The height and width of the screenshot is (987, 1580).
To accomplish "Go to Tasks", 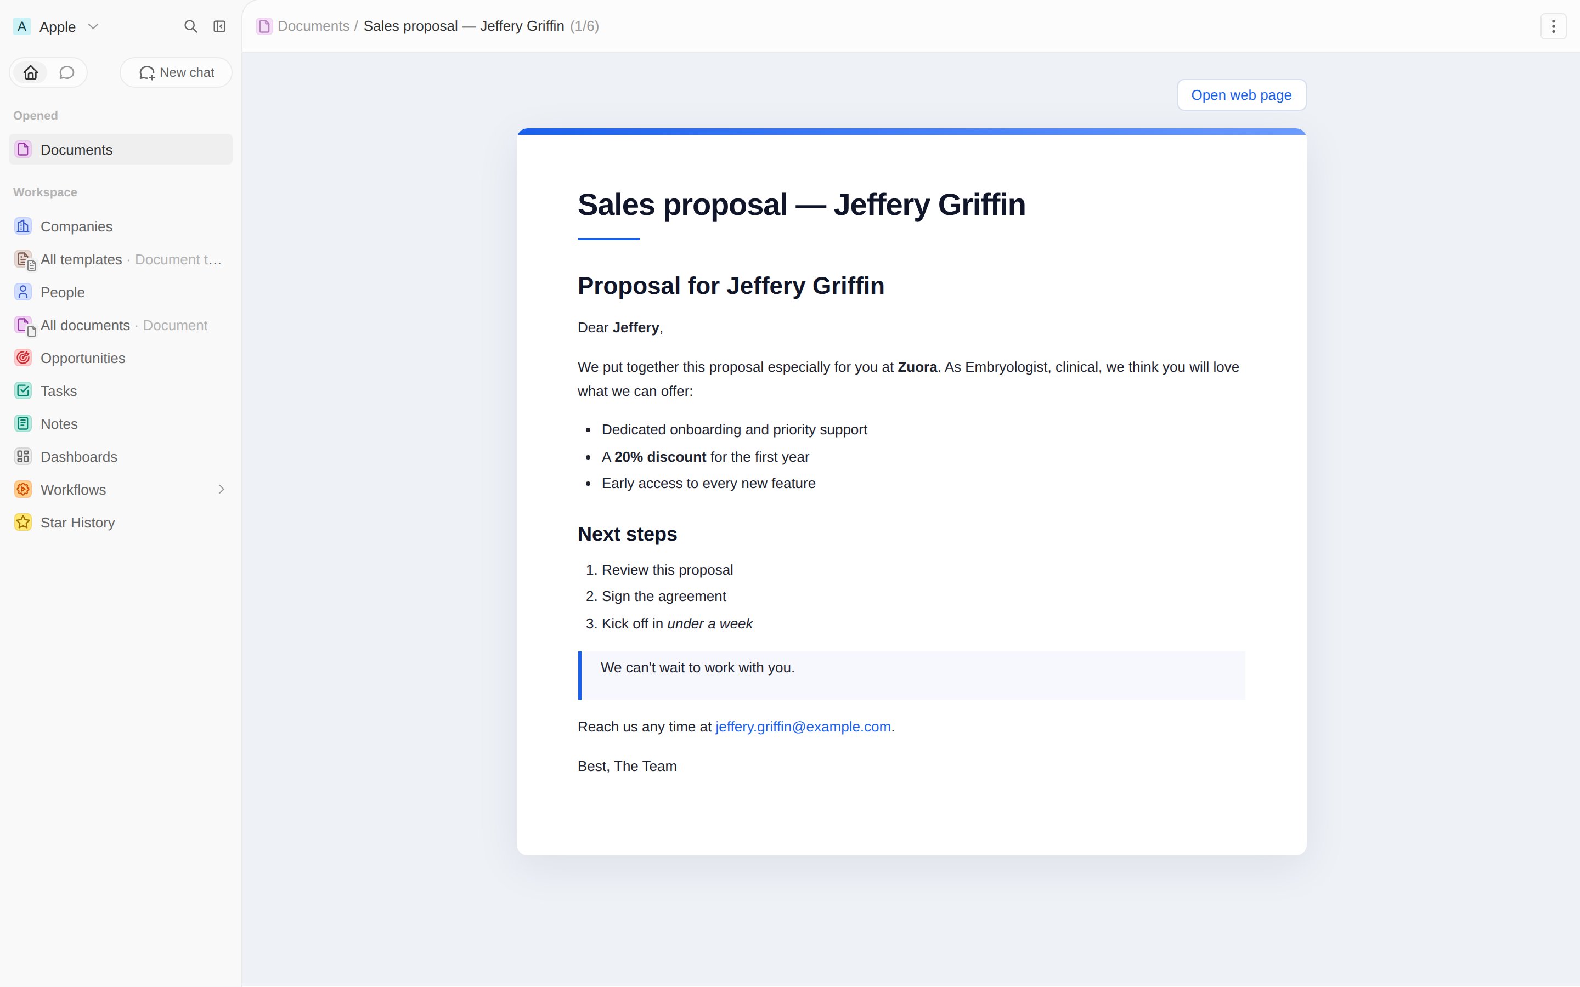I will click(121, 391).
